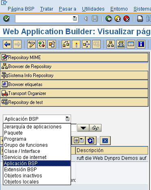151x190 pixels.
Task: Click the Display object list hierarchy icon
Action: click(x=110, y=44)
